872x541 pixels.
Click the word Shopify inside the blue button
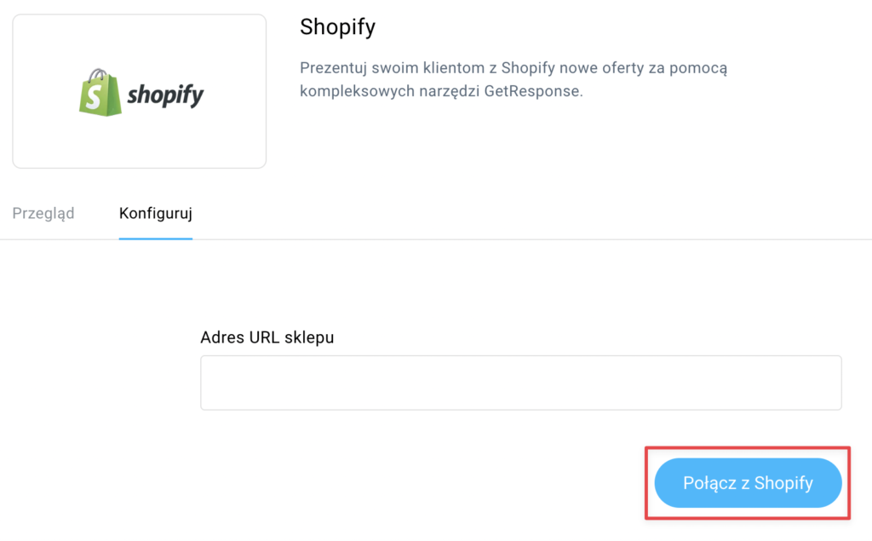click(x=784, y=483)
